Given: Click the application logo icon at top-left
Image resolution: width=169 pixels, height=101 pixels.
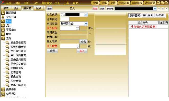Looking at the screenshot, I should pos(2,3).
